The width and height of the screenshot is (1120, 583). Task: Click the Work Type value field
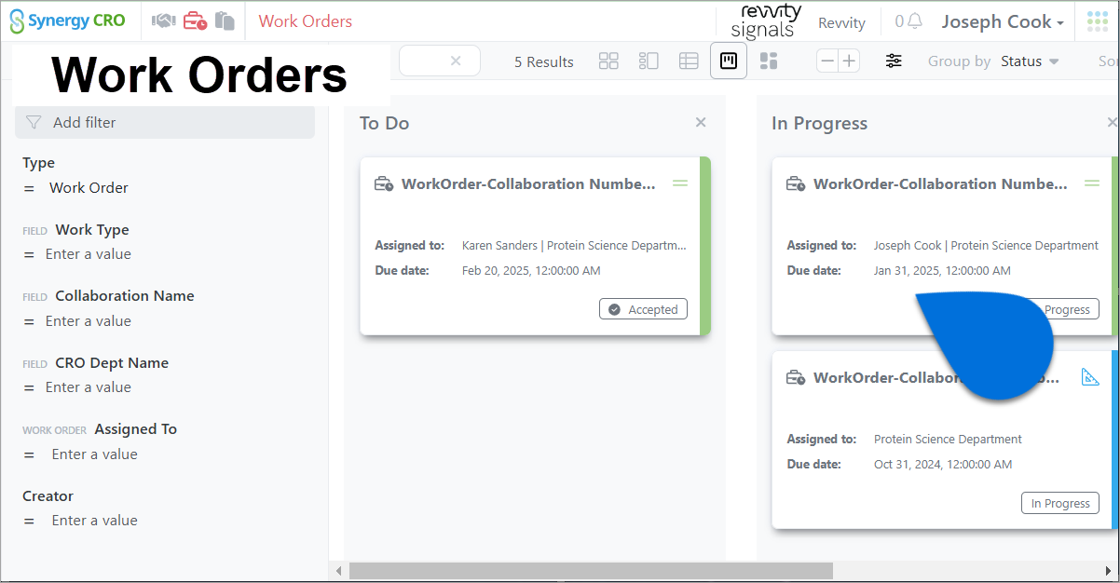[89, 254]
